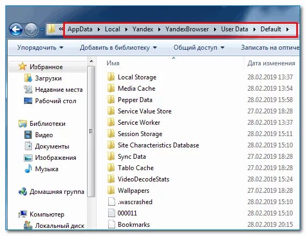The height and width of the screenshot is (236, 306).
Task: Sort by the Дата изменения column header
Action: click(x=271, y=63)
